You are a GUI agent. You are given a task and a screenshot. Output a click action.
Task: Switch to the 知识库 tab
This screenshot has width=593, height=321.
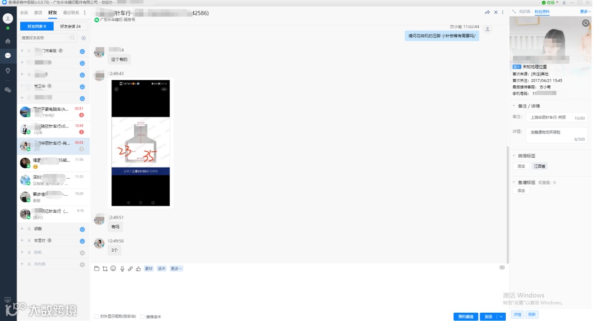point(524,12)
